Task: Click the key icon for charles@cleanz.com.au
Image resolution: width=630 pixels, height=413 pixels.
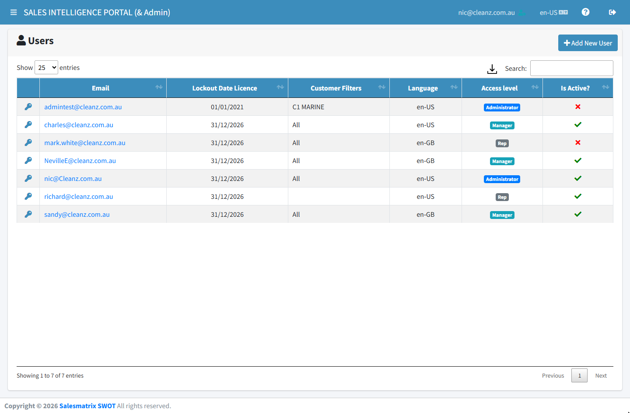Action: 28,125
